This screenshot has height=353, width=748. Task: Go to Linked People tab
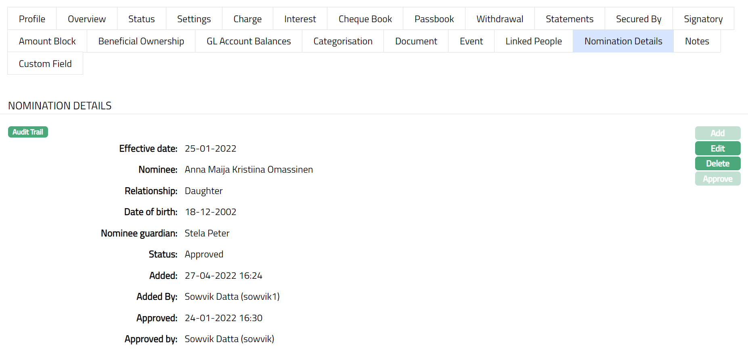click(x=533, y=41)
